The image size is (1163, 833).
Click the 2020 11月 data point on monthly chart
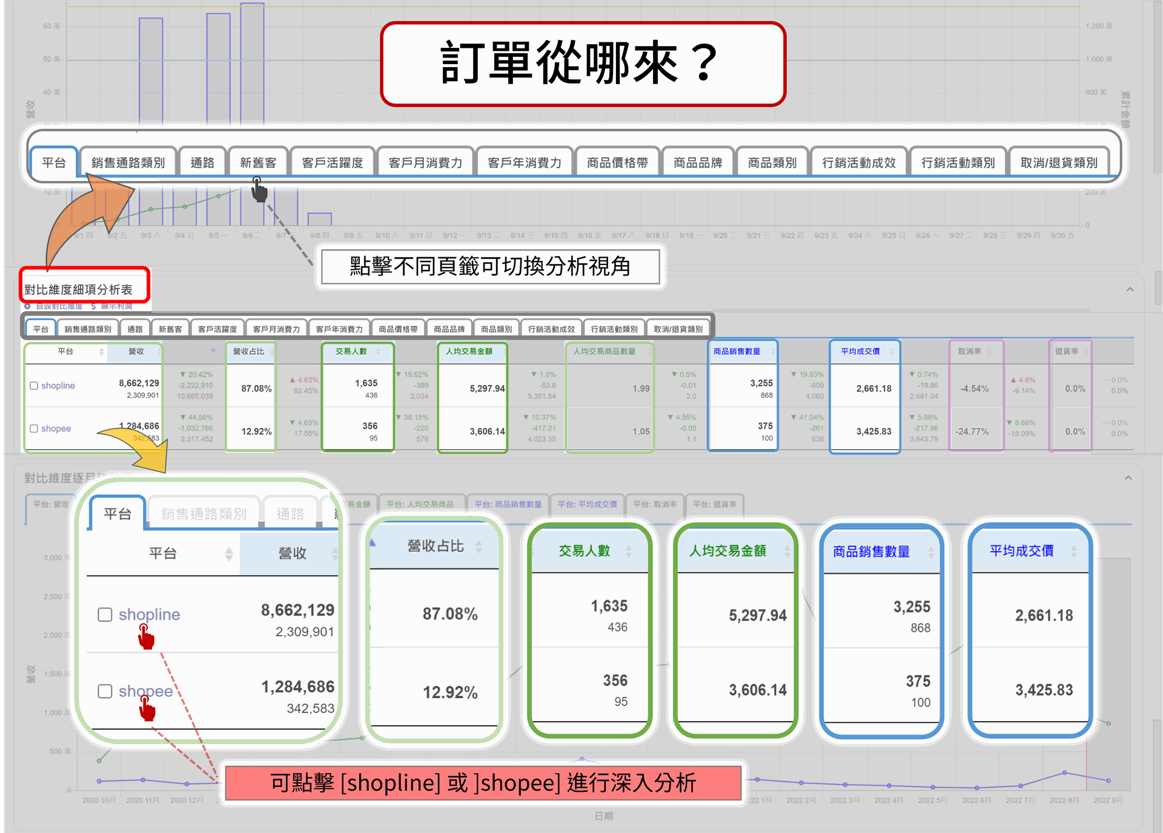[143, 780]
